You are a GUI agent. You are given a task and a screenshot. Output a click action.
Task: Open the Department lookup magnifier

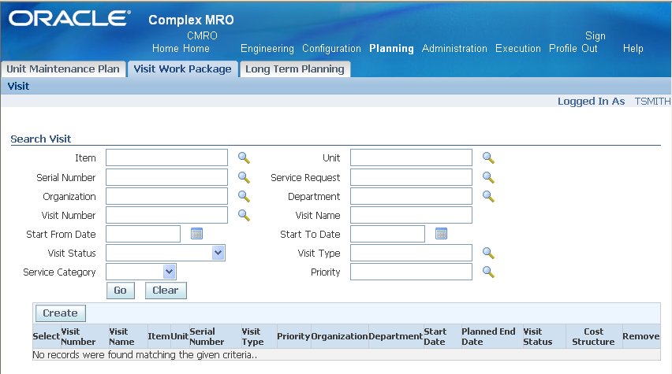[488, 196]
